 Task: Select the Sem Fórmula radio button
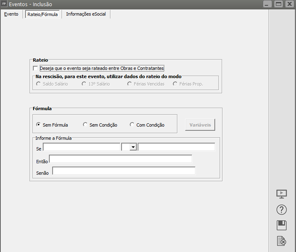click(39, 125)
